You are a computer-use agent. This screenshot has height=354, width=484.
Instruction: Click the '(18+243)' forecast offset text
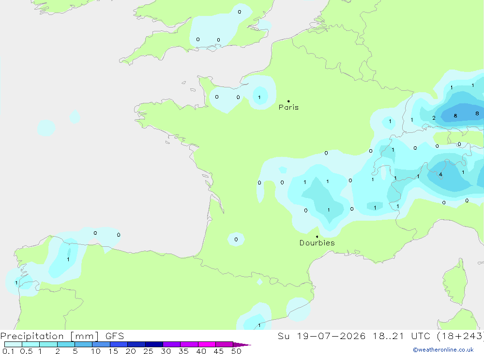coord(461,336)
